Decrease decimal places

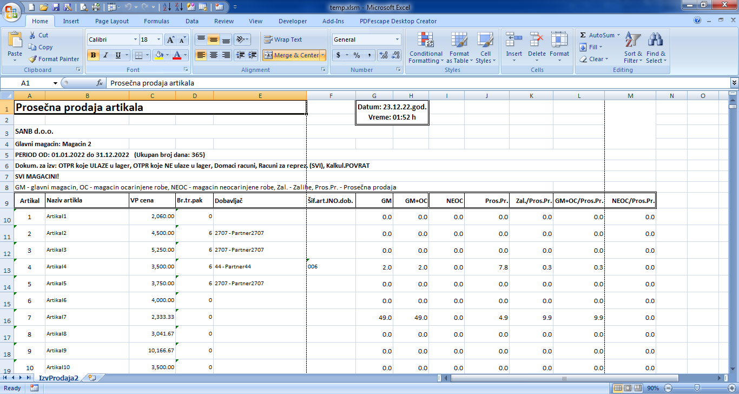coord(395,55)
